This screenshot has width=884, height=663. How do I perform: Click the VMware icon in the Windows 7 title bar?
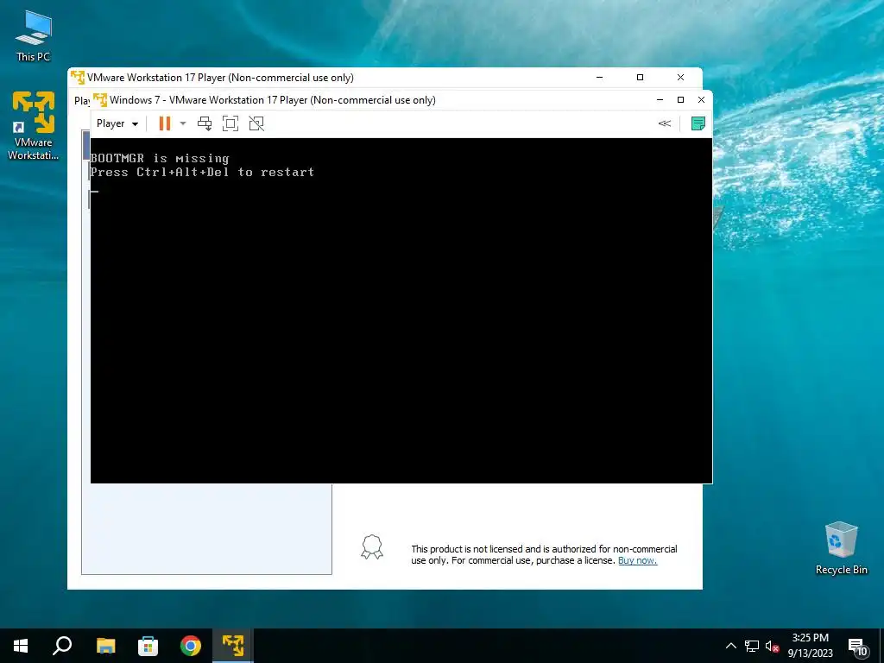[100, 100]
